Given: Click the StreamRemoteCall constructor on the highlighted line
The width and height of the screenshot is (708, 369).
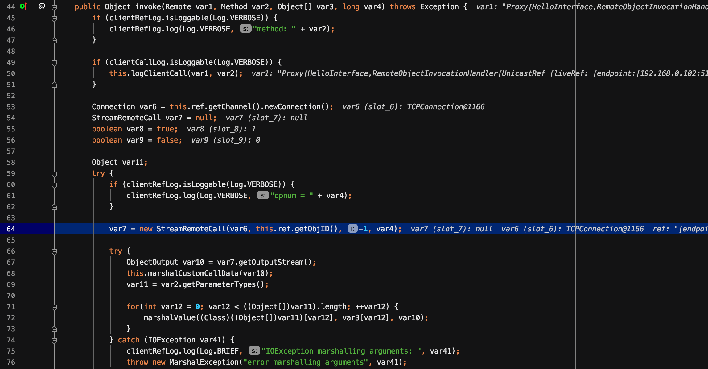Looking at the screenshot, I should point(191,229).
